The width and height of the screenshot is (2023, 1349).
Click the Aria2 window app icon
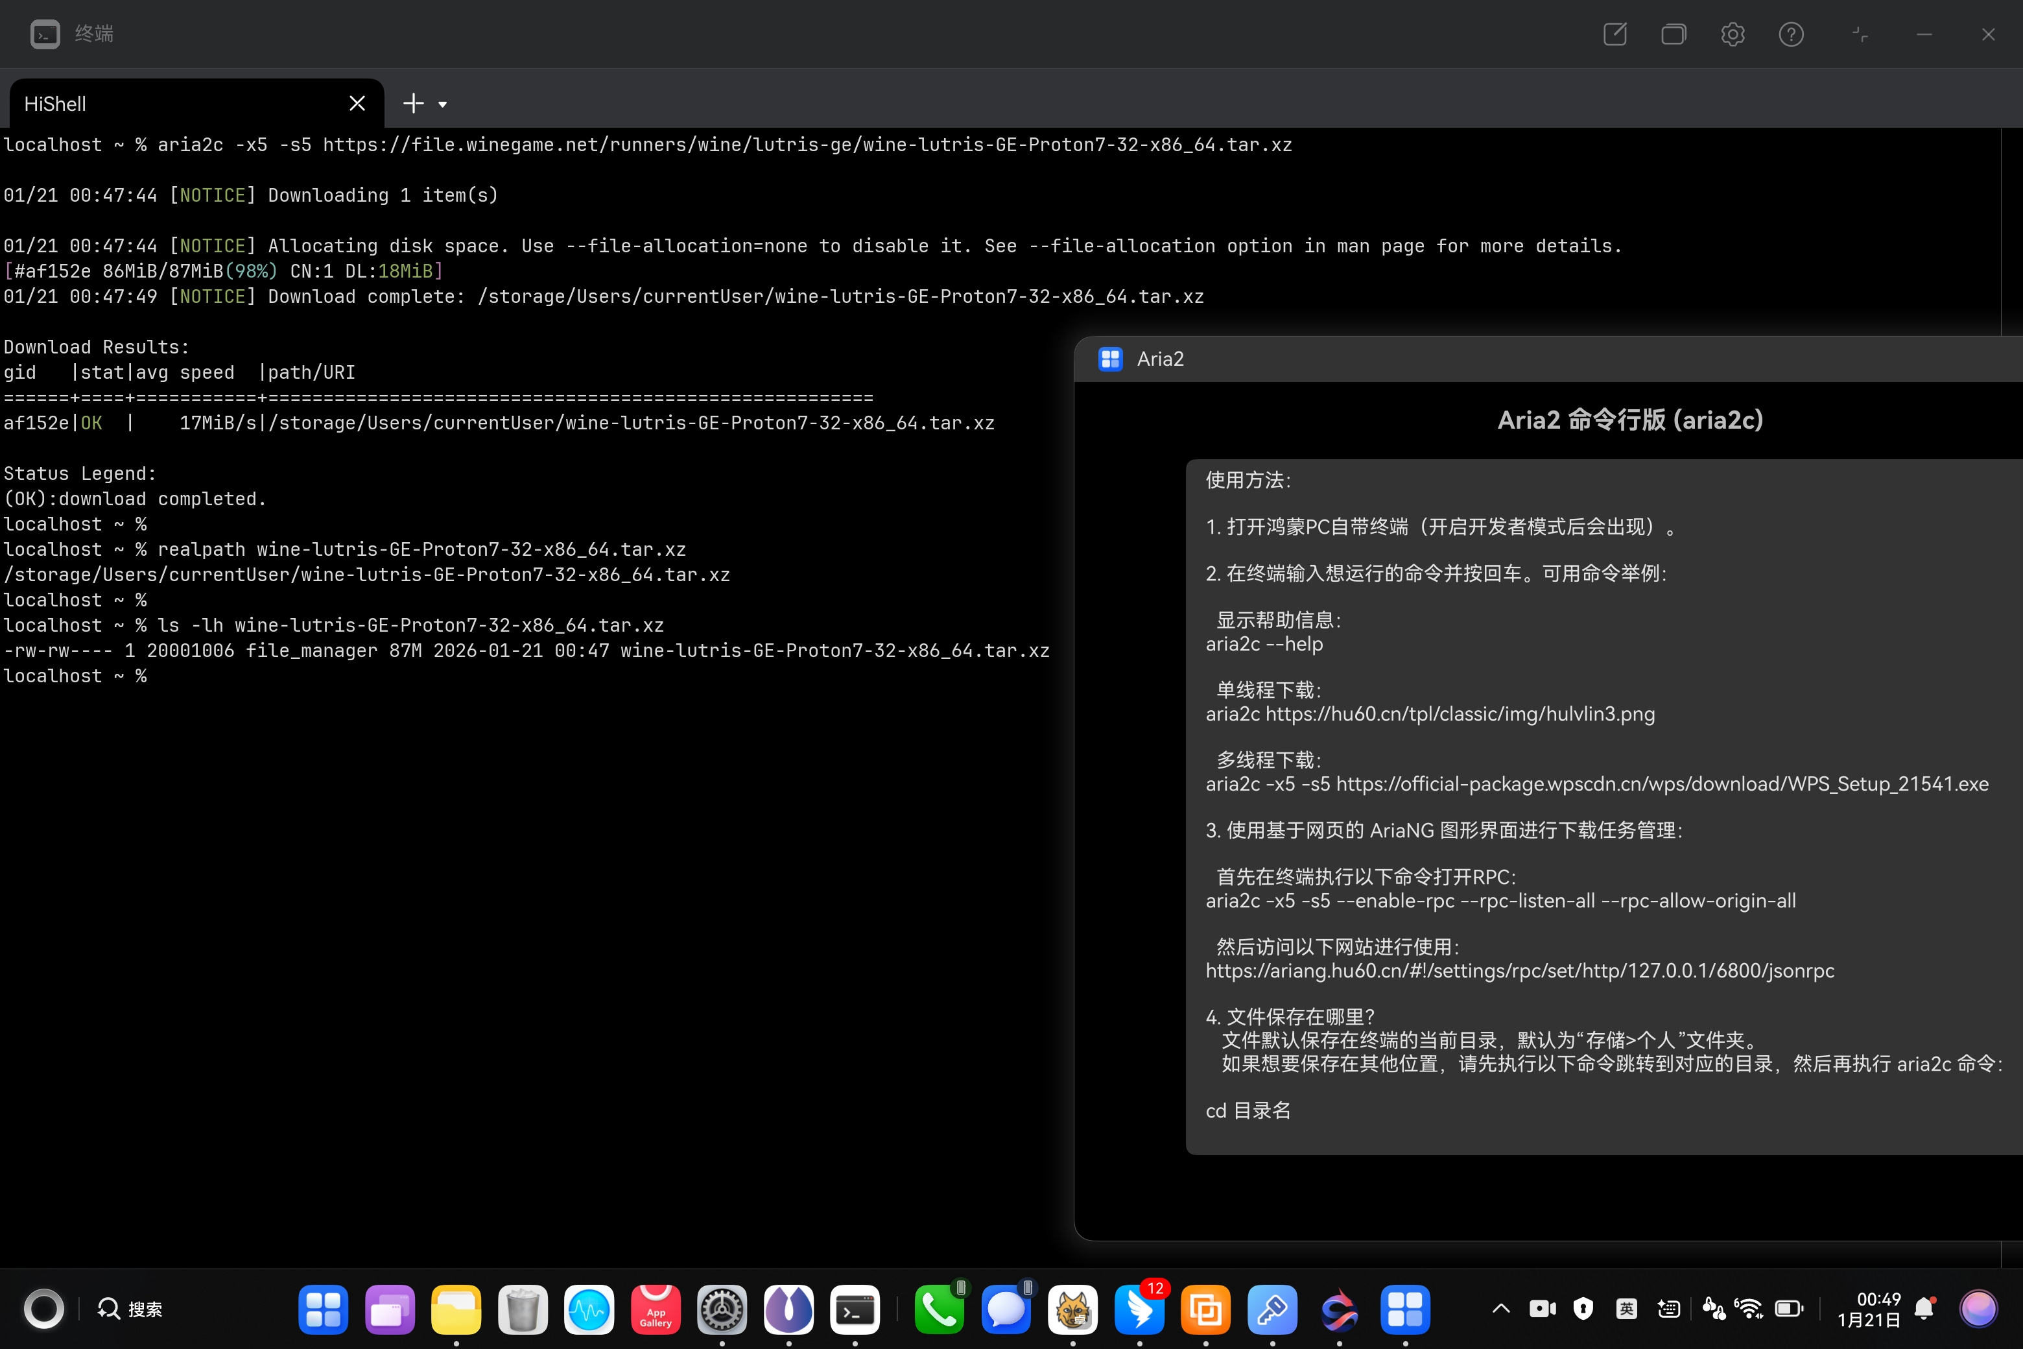pos(1111,359)
